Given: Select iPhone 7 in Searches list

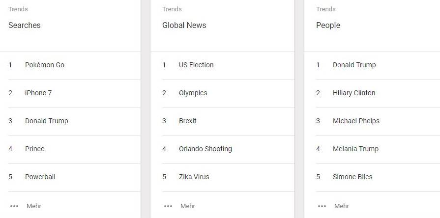Looking at the screenshot, I should [74, 94].
